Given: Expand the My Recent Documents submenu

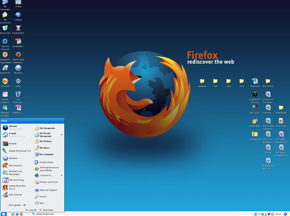Looking at the screenshot, I should (x=49, y=135).
